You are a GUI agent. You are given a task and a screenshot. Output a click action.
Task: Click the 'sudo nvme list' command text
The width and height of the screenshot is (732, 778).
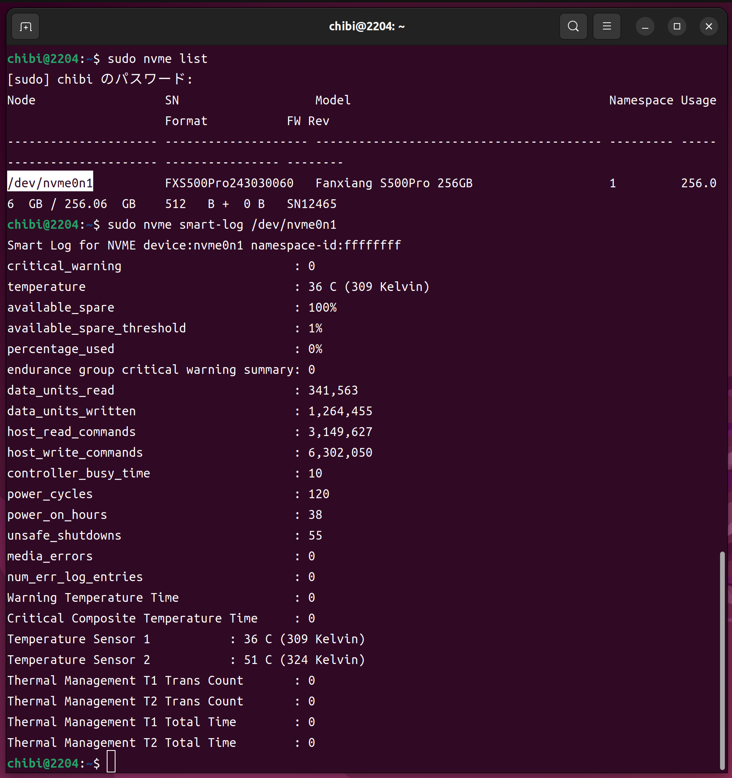[x=157, y=59]
